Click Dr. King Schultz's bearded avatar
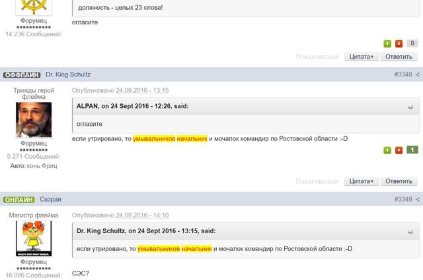The height and width of the screenshot is (280, 423). tap(34, 120)
